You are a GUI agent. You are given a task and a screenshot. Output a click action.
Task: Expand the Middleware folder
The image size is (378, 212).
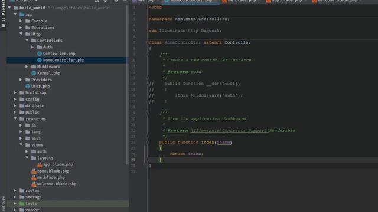coord(27,67)
